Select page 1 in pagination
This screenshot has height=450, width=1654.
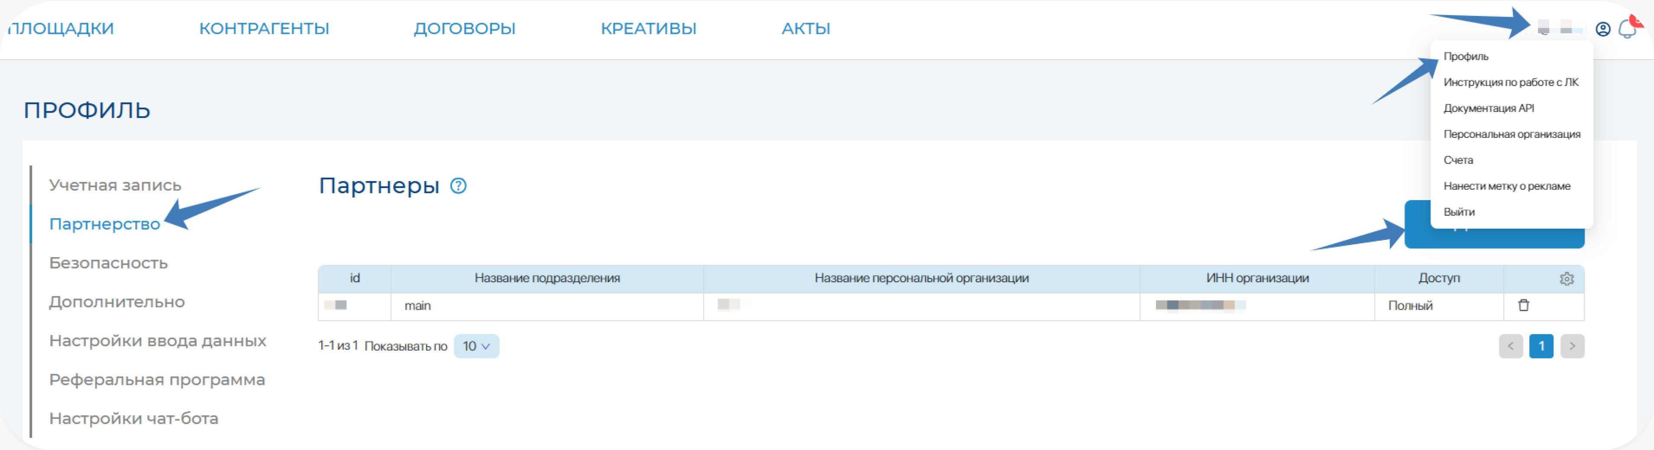coord(1541,346)
